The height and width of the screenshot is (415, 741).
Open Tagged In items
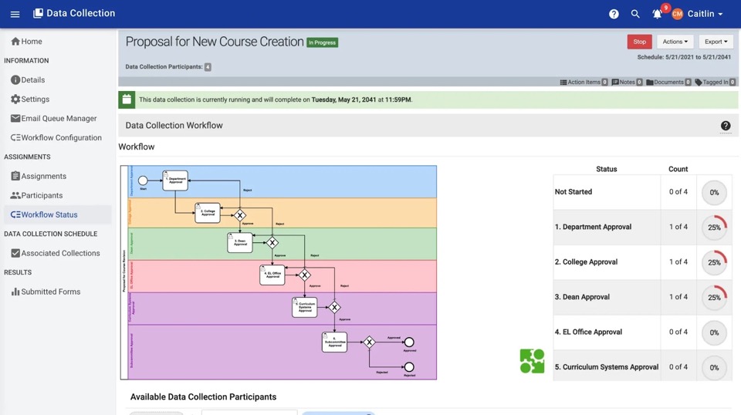point(716,82)
